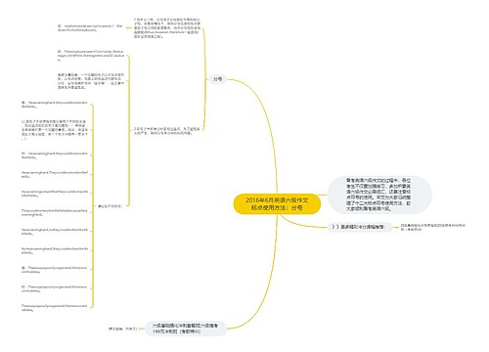This screenshot has height=352, width=489.
Task: Click the paragraph node beginning with 1
Action: click(x=167, y=28)
